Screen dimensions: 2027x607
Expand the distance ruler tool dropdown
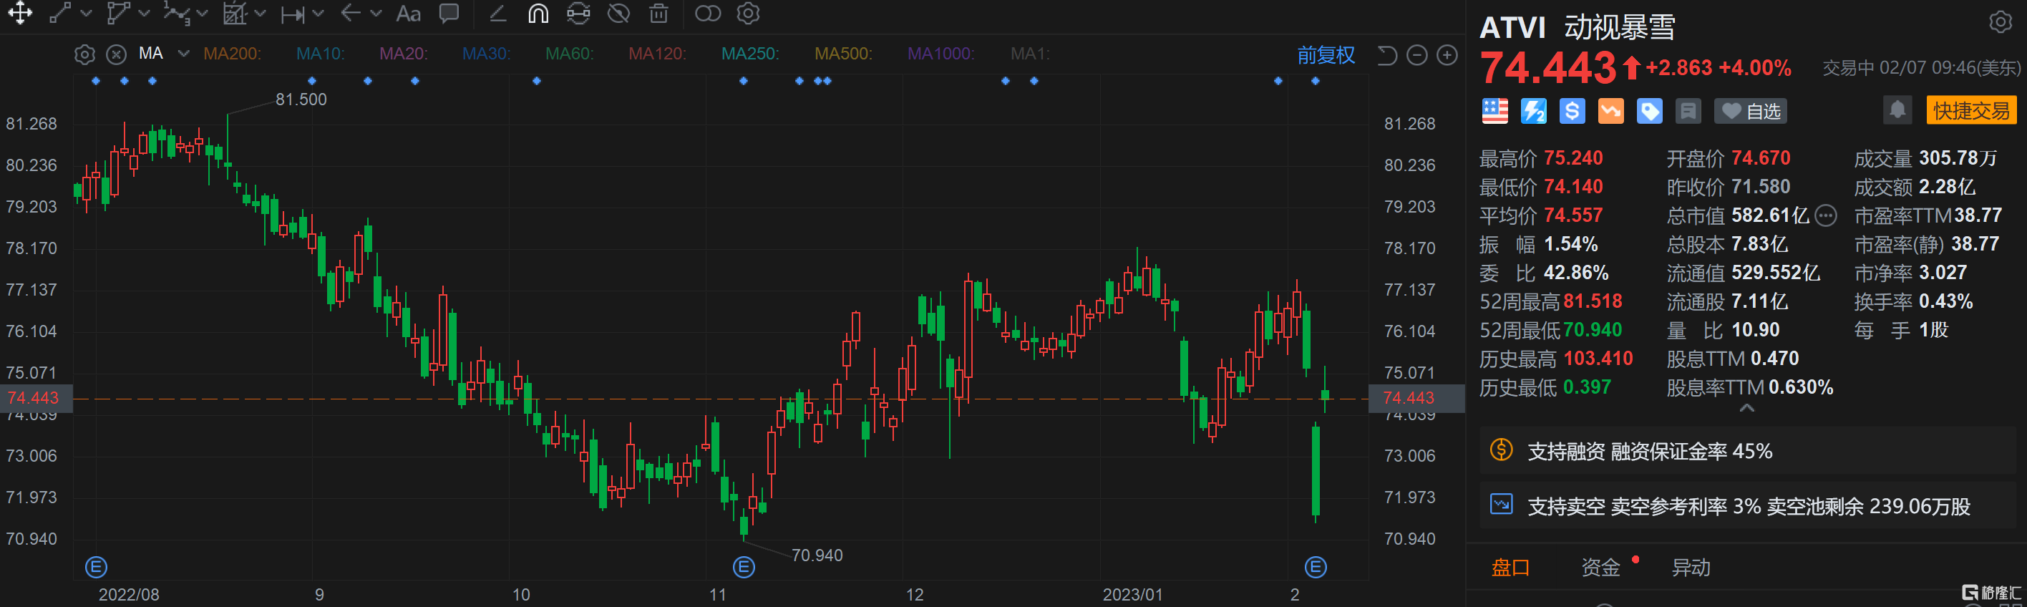[x=318, y=14]
